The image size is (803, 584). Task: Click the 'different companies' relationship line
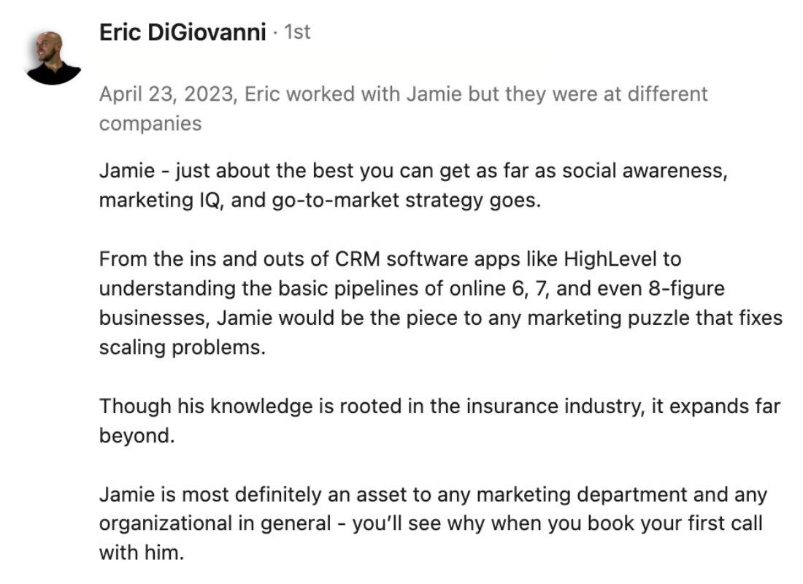[x=150, y=123]
